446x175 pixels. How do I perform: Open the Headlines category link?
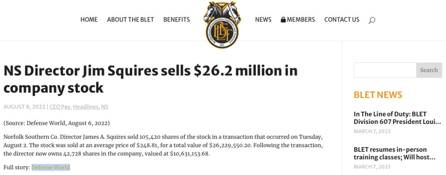[85, 107]
